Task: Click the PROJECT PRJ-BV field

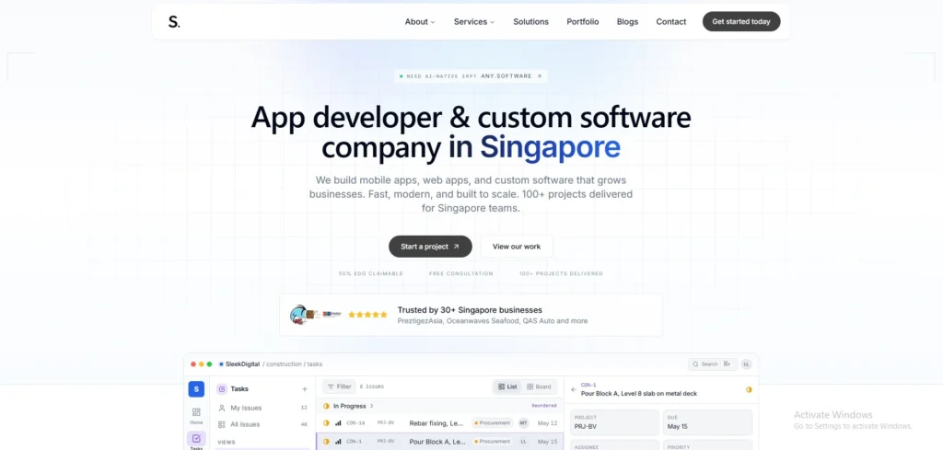Action: (614, 422)
